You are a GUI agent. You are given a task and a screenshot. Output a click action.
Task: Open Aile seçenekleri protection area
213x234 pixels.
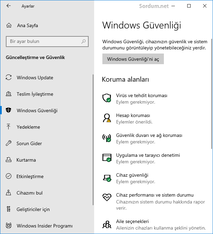tap(132, 221)
